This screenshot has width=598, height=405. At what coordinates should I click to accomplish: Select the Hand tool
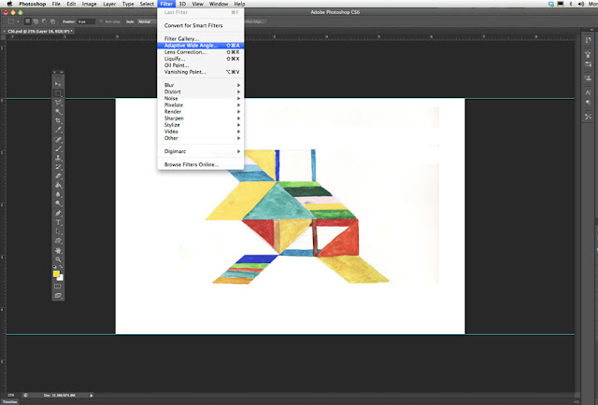(58, 251)
